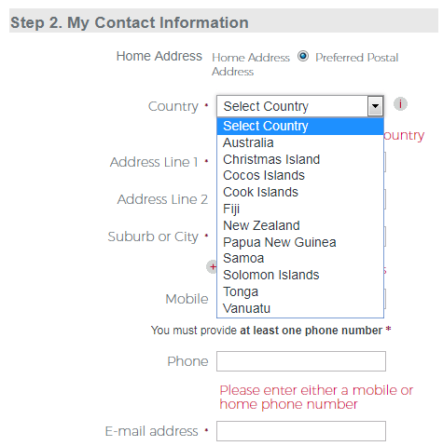Pick Christmas Island in the dropdown
Image resolution: width=443 pixels, height=446 pixels.
click(300, 159)
